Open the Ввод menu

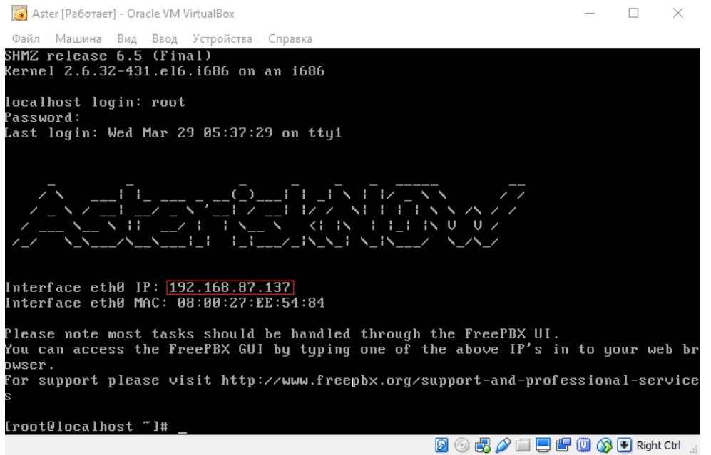pyautogui.click(x=164, y=39)
